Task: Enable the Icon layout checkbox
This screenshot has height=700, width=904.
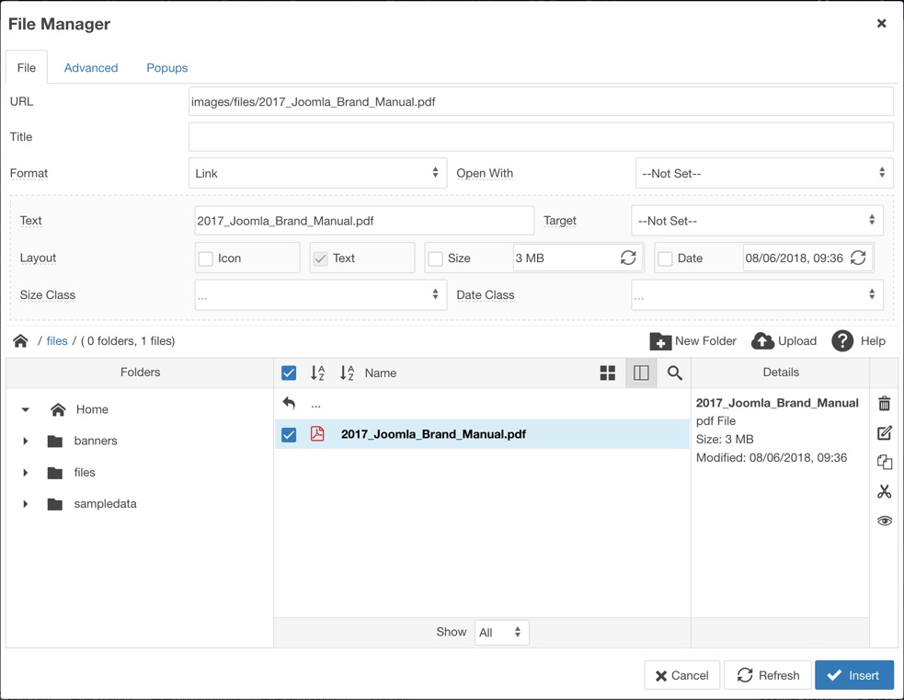Action: [206, 258]
